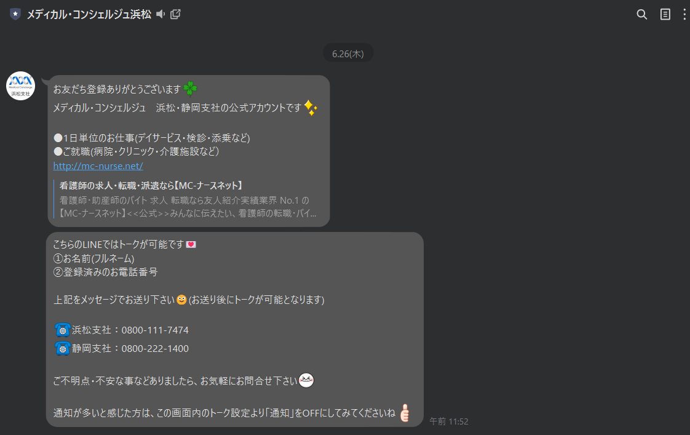Toggle the speaker notification icon beside title
The image size is (690, 435).
(161, 14)
